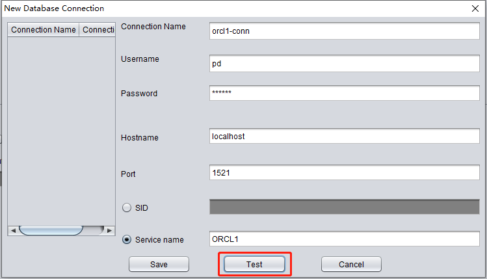Save the new database connection

tap(159, 264)
